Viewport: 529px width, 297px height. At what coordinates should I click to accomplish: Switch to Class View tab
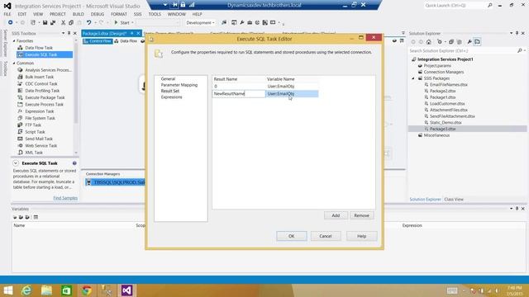pos(454,200)
